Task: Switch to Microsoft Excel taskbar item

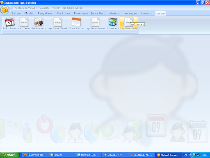Action: [x=88, y=155]
